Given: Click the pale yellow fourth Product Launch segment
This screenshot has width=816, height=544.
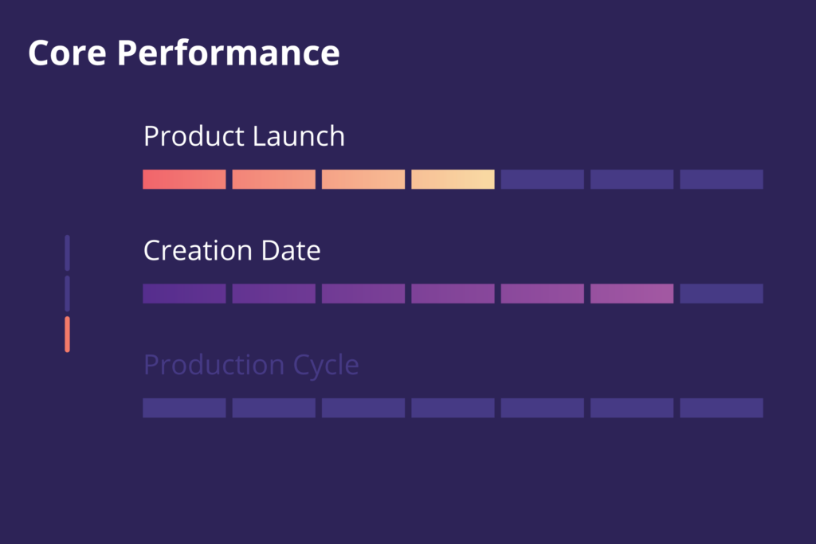Looking at the screenshot, I should click(x=453, y=179).
